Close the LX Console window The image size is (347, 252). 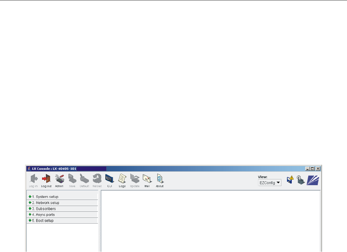pyautogui.click(x=318, y=169)
